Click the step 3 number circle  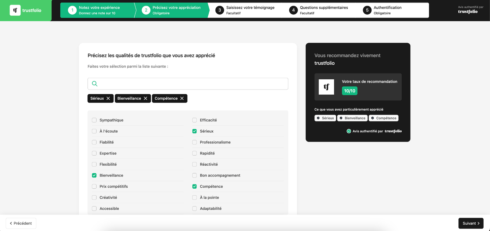[219, 10]
